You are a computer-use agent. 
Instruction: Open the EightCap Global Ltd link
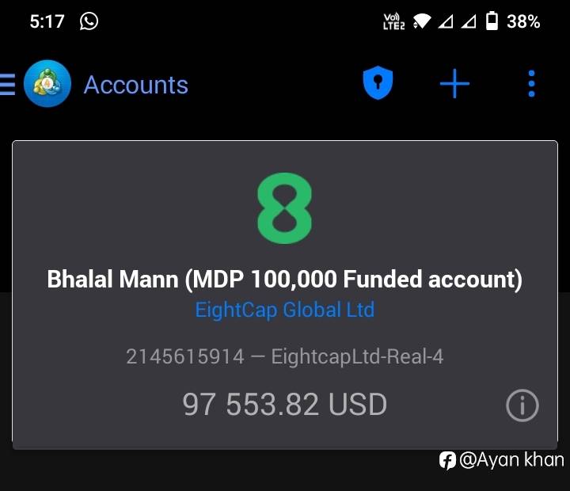(x=285, y=310)
